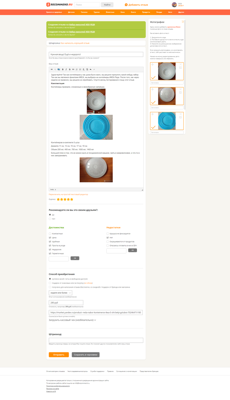Viewport: 230px width, 400px height.
Task: Collapse the Фотографии panel via corner icon
Action: (x=183, y=22)
